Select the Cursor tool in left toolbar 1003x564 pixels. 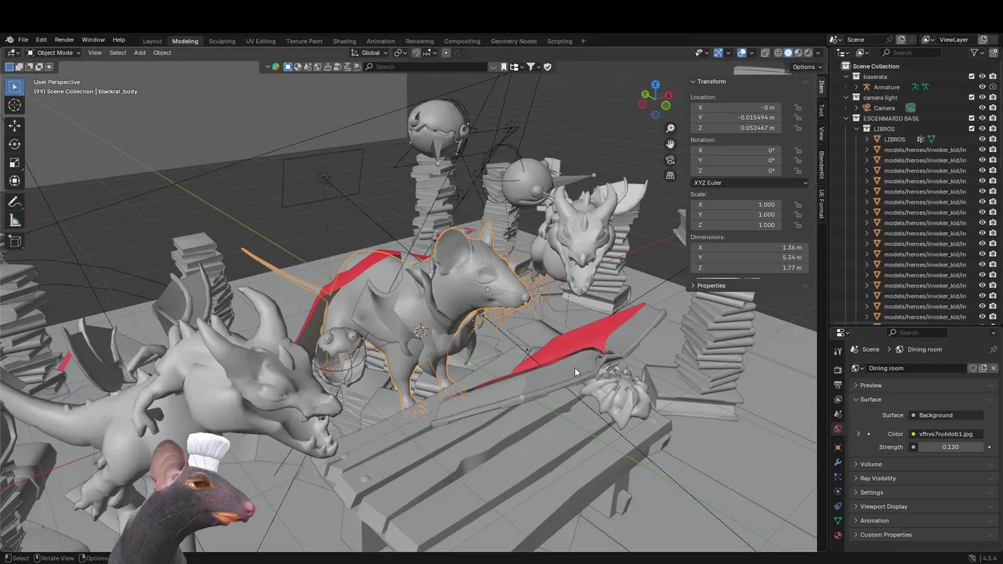pos(14,105)
